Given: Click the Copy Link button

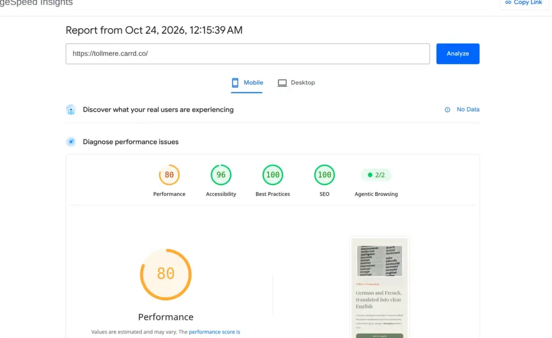Looking at the screenshot, I should [524, 3].
